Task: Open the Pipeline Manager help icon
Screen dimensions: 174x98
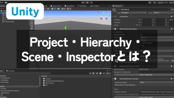Action: click(x=172, y=66)
